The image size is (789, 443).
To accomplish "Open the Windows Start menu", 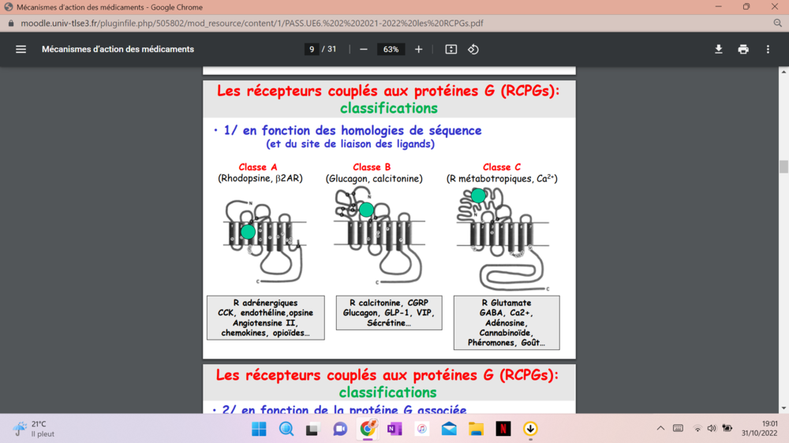I will coord(259,429).
